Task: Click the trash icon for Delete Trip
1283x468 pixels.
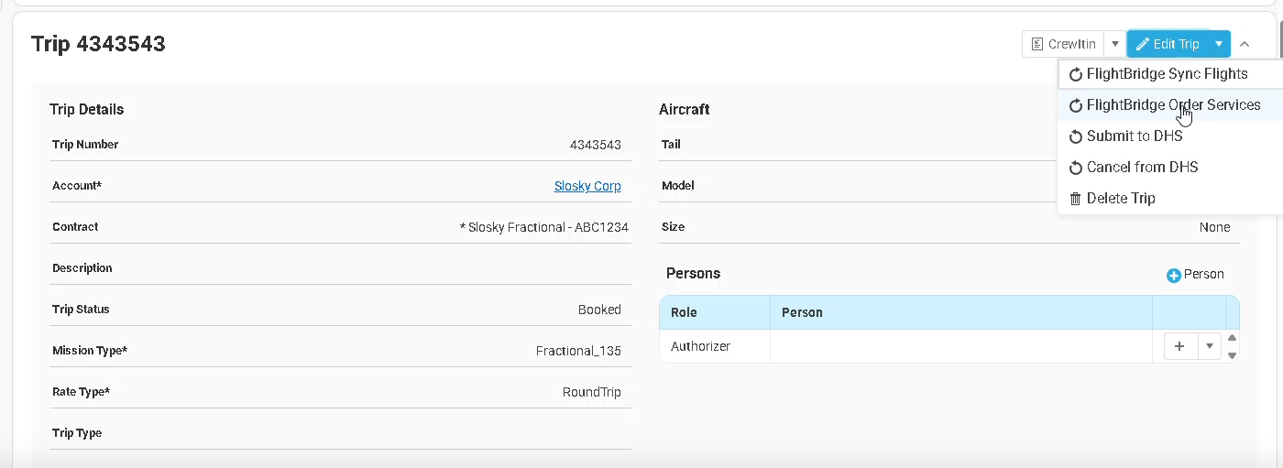Action: [x=1076, y=199]
